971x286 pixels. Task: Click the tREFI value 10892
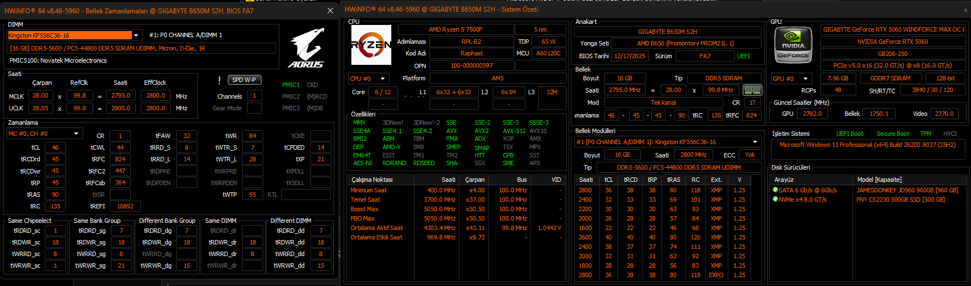[x=125, y=206]
